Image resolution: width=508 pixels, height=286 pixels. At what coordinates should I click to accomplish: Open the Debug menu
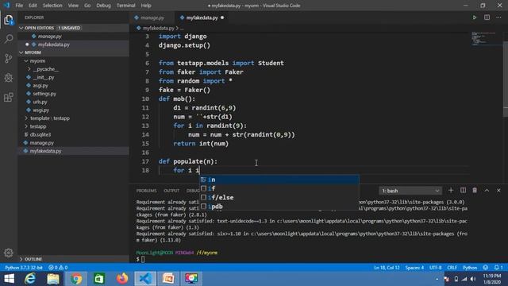[103, 6]
